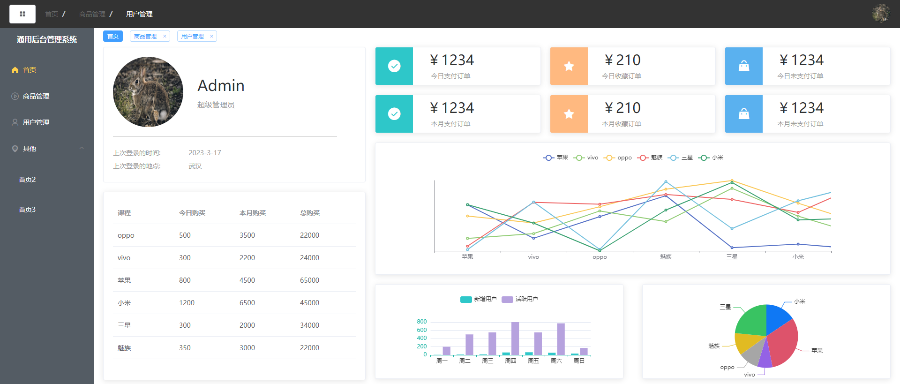Image resolution: width=900 pixels, height=384 pixels.
Task: Click 本月未支付订单 card label
Action: (x=800, y=124)
